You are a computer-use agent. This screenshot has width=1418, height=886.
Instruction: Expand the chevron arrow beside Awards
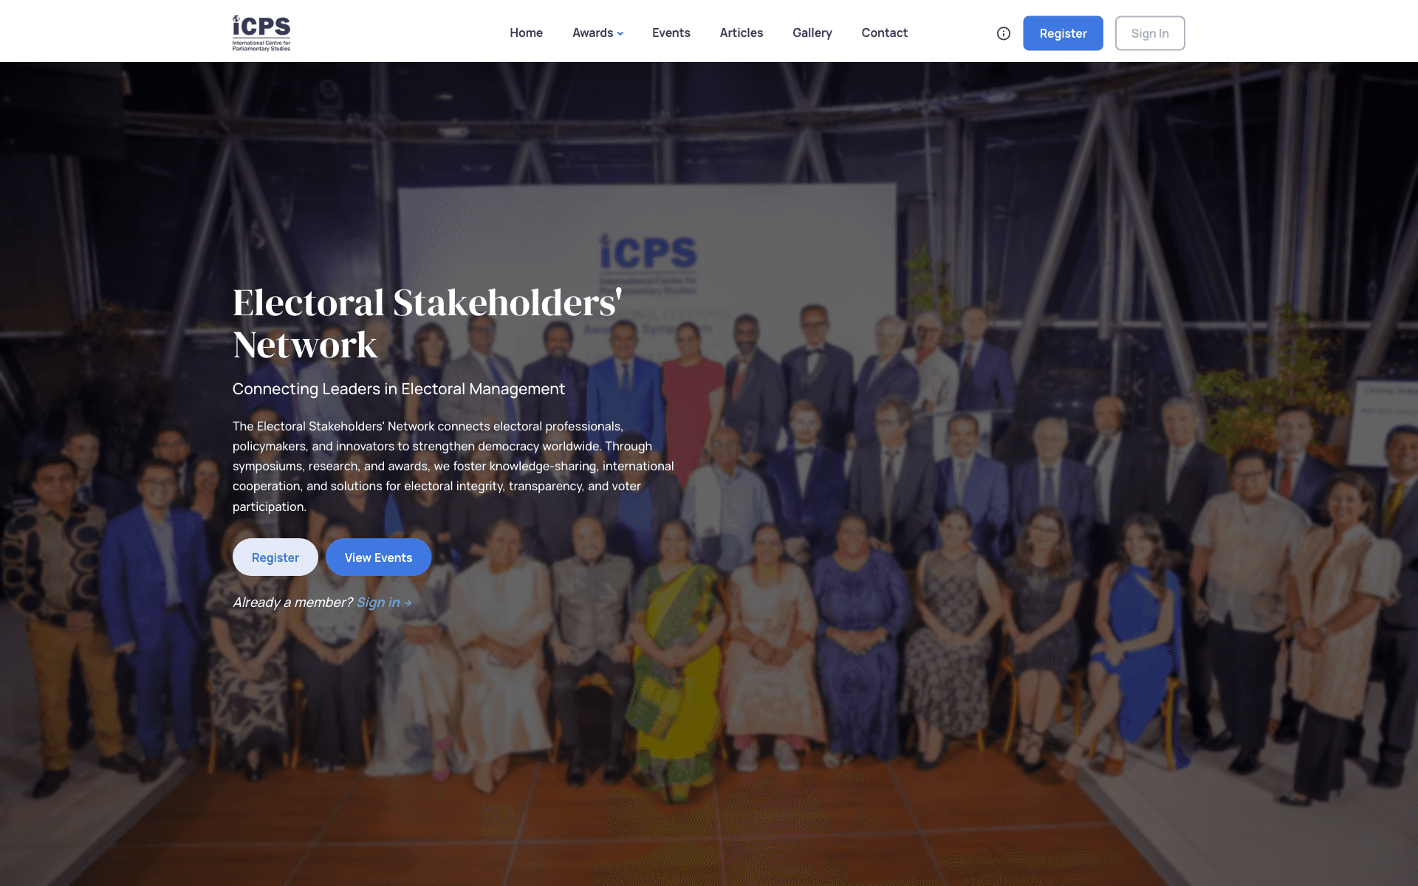(x=620, y=33)
